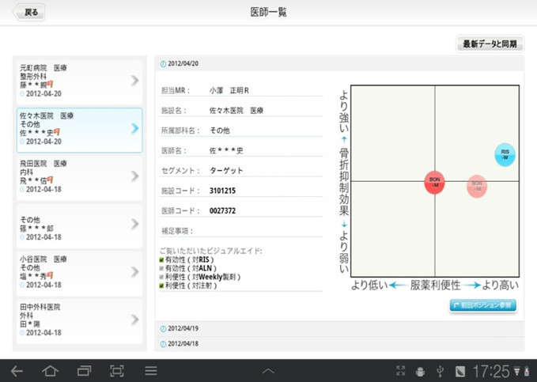Expand the 2012/04/18 visit record
Screen dimensions: 537x382
(x=339, y=343)
